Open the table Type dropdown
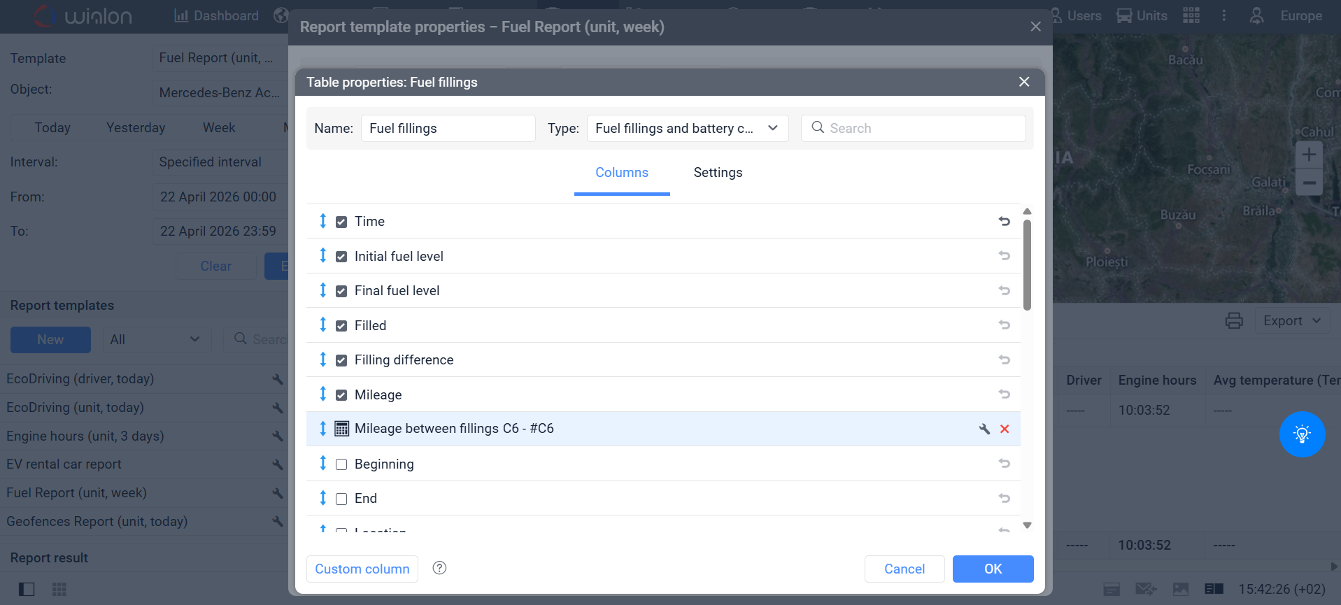The width and height of the screenshot is (1341, 605). [687, 129]
